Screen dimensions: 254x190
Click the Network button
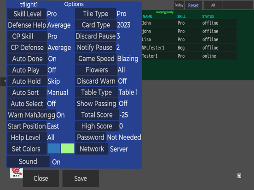pos(92,149)
